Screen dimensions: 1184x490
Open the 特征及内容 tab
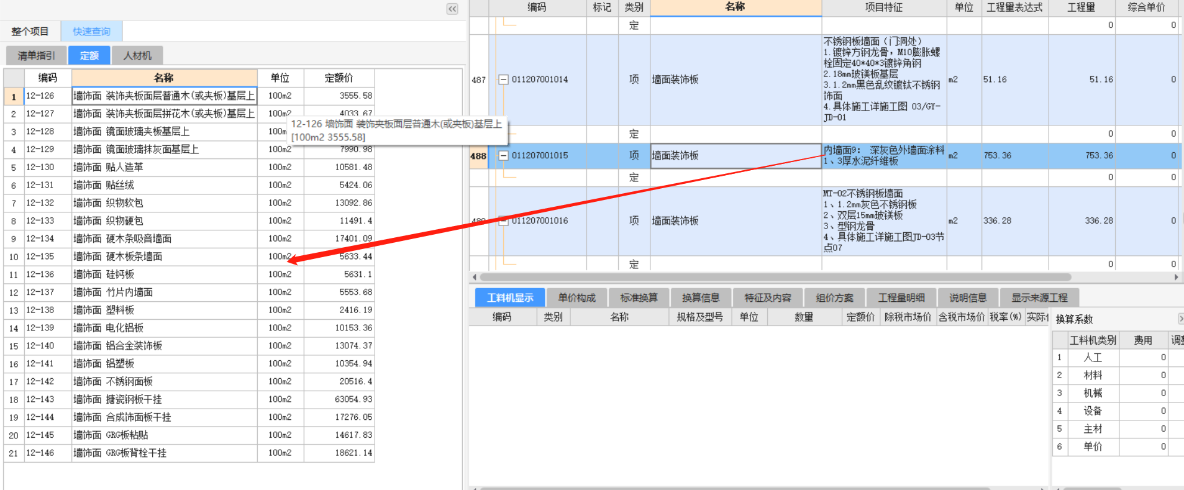pos(768,297)
